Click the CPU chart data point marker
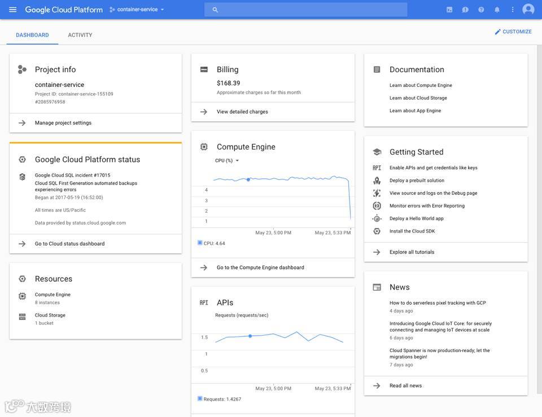Viewport: 542px width, 417px height. tap(248, 179)
